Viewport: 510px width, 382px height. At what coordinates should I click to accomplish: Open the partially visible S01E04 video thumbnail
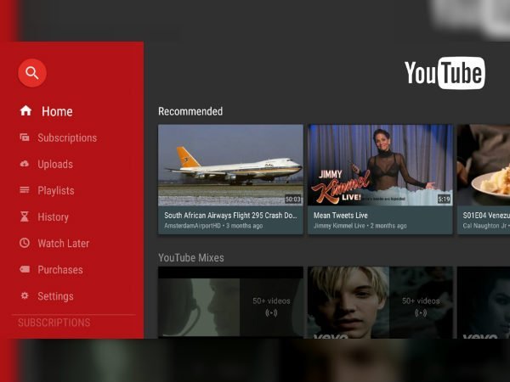484,166
